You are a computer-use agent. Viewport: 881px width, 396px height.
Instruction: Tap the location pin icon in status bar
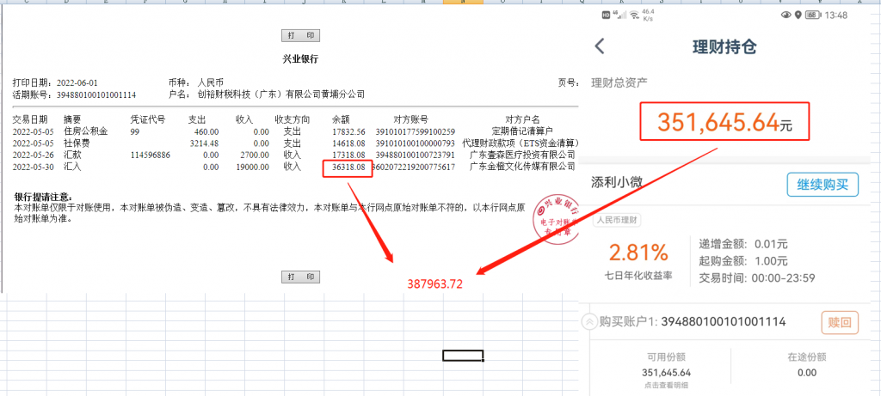tap(798, 15)
